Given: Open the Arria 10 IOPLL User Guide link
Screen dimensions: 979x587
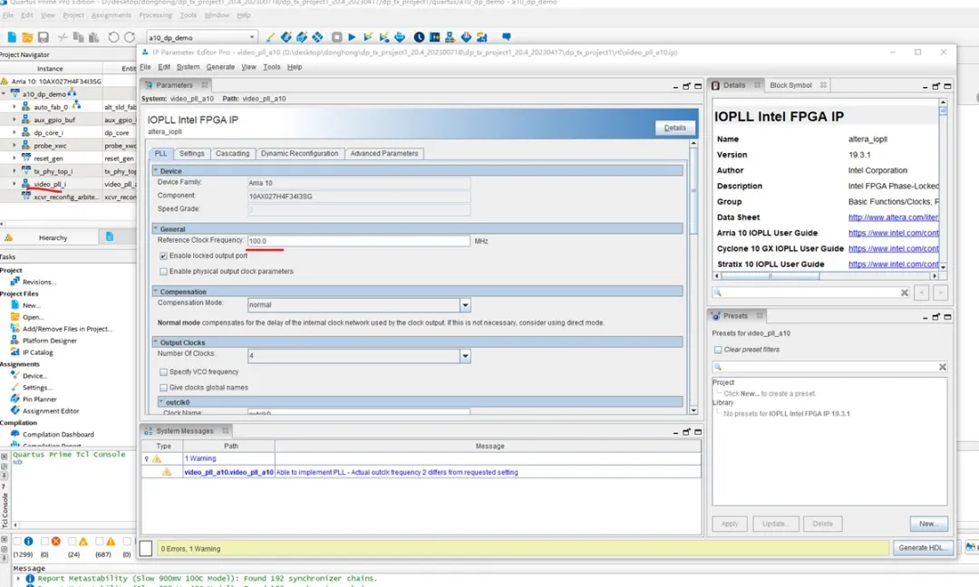Looking at the screenshot, I should tap(893, 233).
